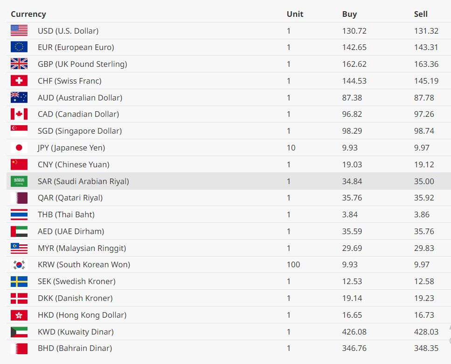
Task: Click the Kuwait flag icon
Action: pos(19,332)
